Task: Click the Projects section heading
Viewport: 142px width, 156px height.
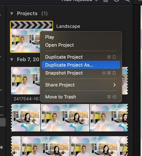Action: (x=27, y=13)
